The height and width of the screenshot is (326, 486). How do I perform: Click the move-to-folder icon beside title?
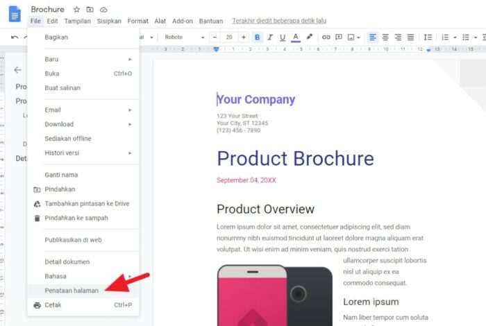point(90,10)
